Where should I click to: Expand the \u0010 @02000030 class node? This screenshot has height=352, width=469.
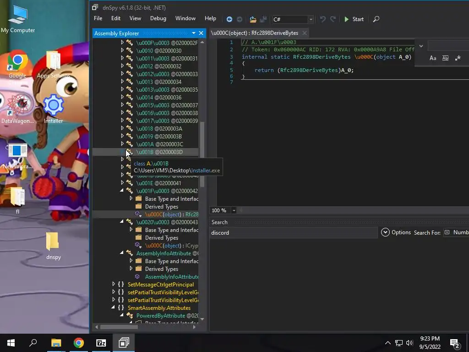pyautogui.click(x=122, y=50)
